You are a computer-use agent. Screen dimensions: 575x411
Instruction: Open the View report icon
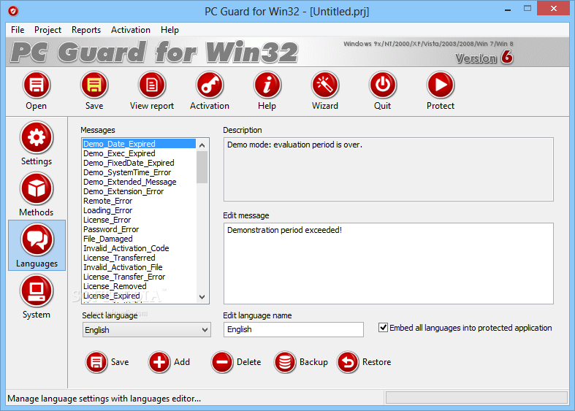(x=152, y=85)
